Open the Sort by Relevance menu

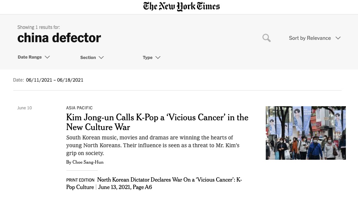coord(310,38)
